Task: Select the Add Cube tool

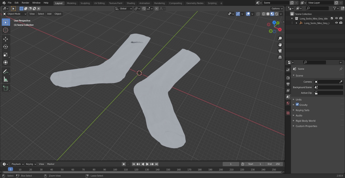Action: click(6, 88)
